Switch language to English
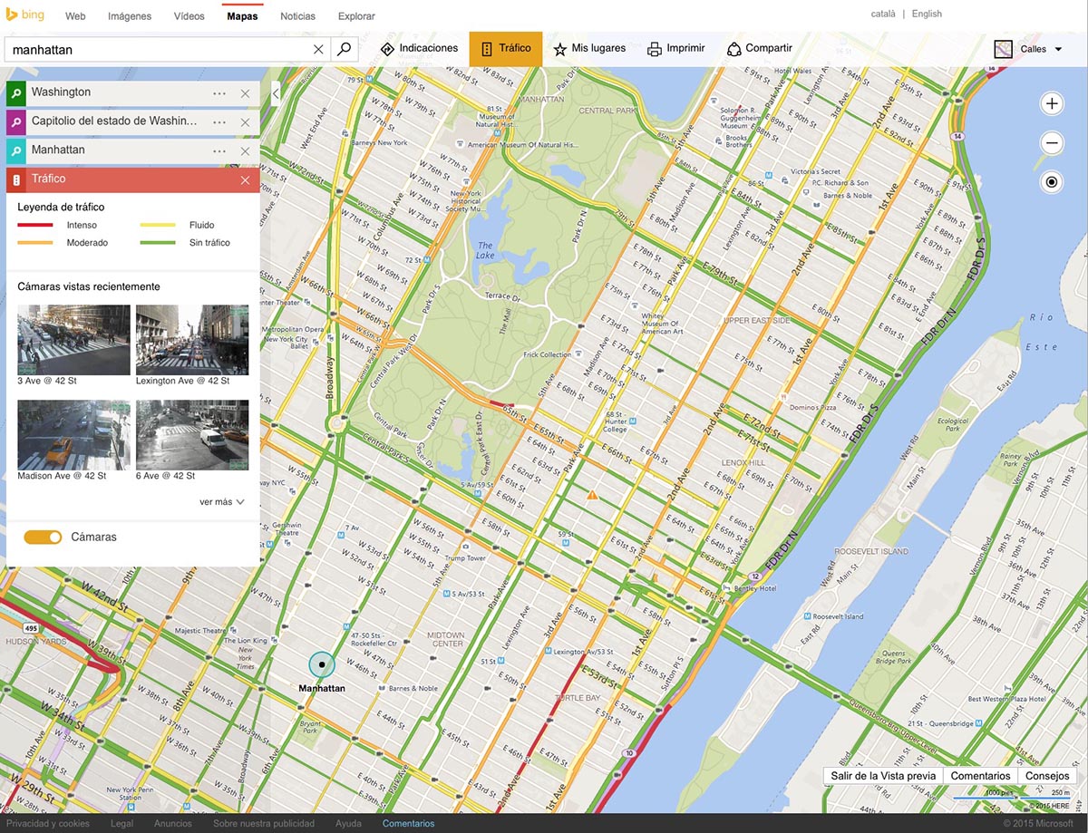Screen dimensions: 1088x833 927,14
